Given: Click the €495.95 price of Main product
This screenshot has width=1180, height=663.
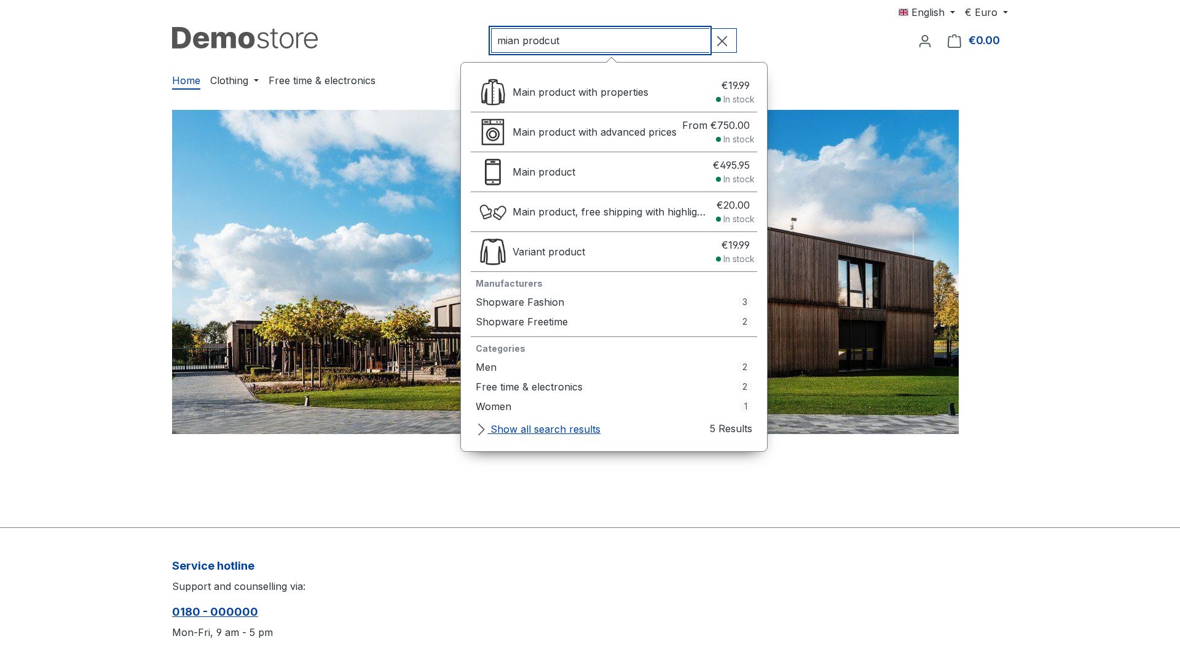Looking at the screenshot, I should [731, 165].
